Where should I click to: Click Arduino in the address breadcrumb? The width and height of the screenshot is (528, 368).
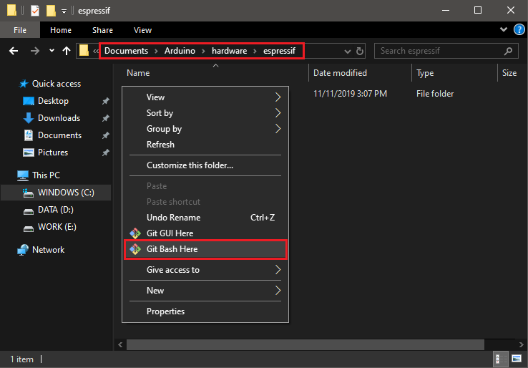180,51
